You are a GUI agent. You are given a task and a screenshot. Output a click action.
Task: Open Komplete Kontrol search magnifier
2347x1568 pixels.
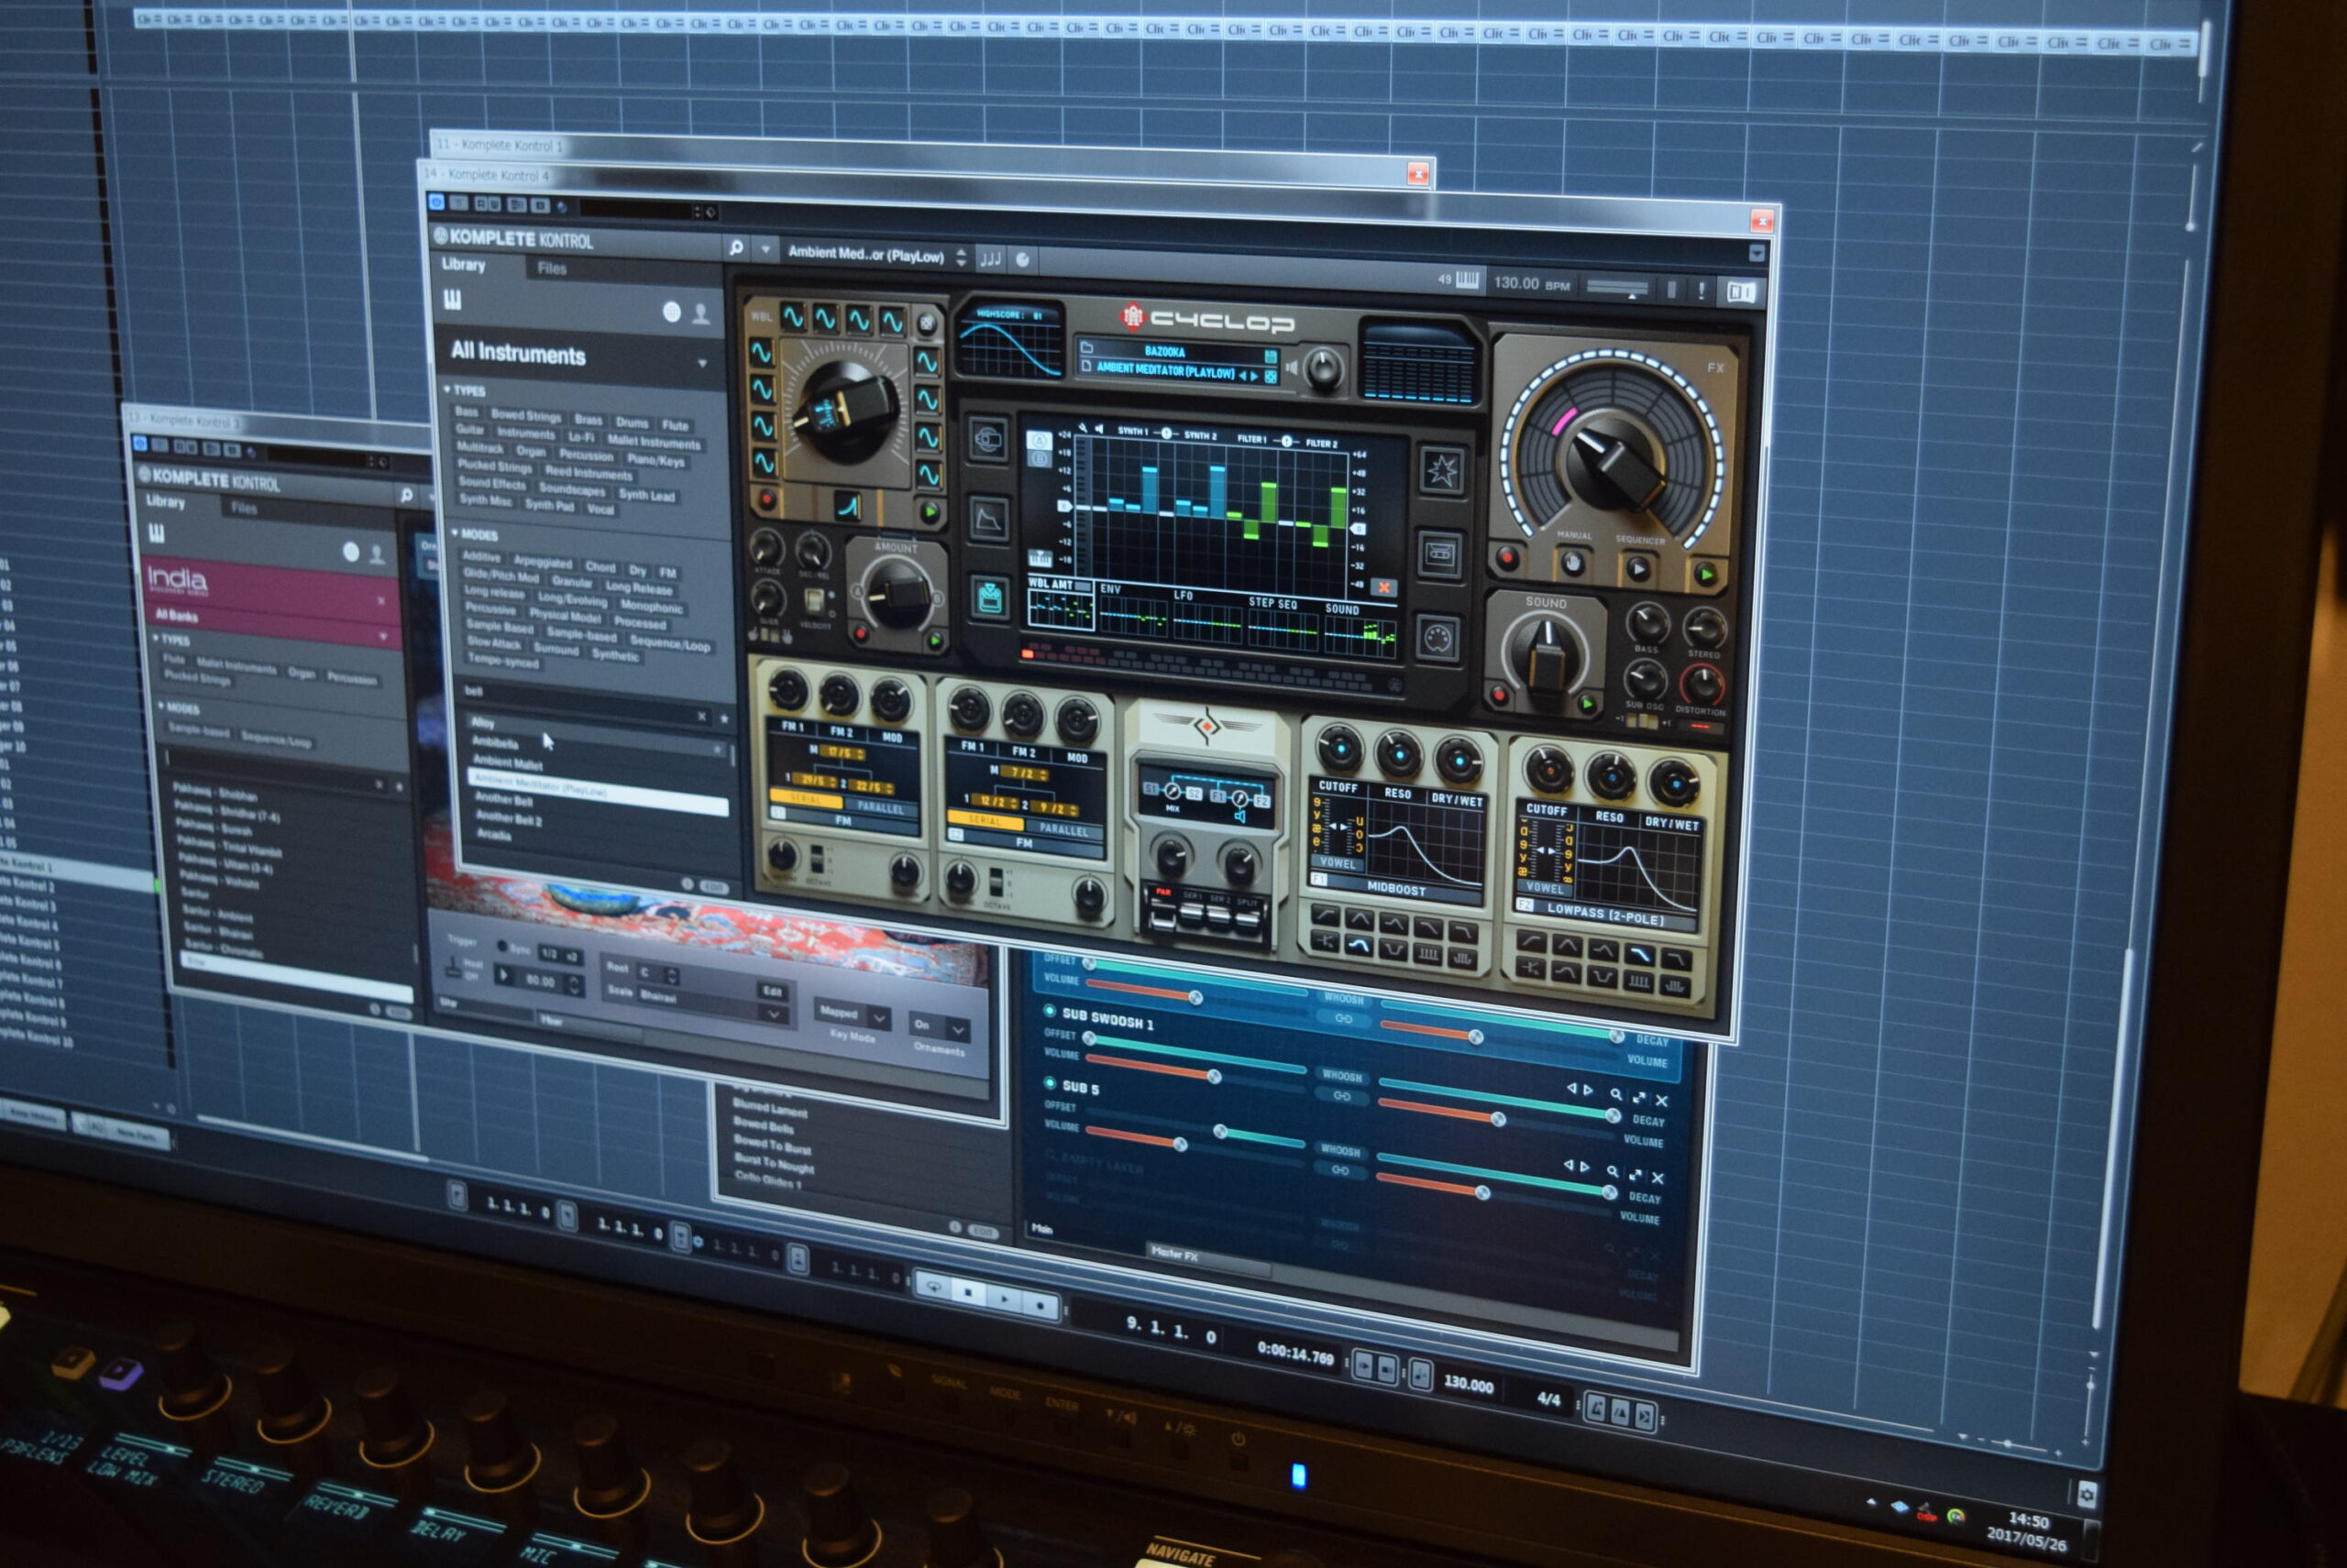(x=736, y=247)
